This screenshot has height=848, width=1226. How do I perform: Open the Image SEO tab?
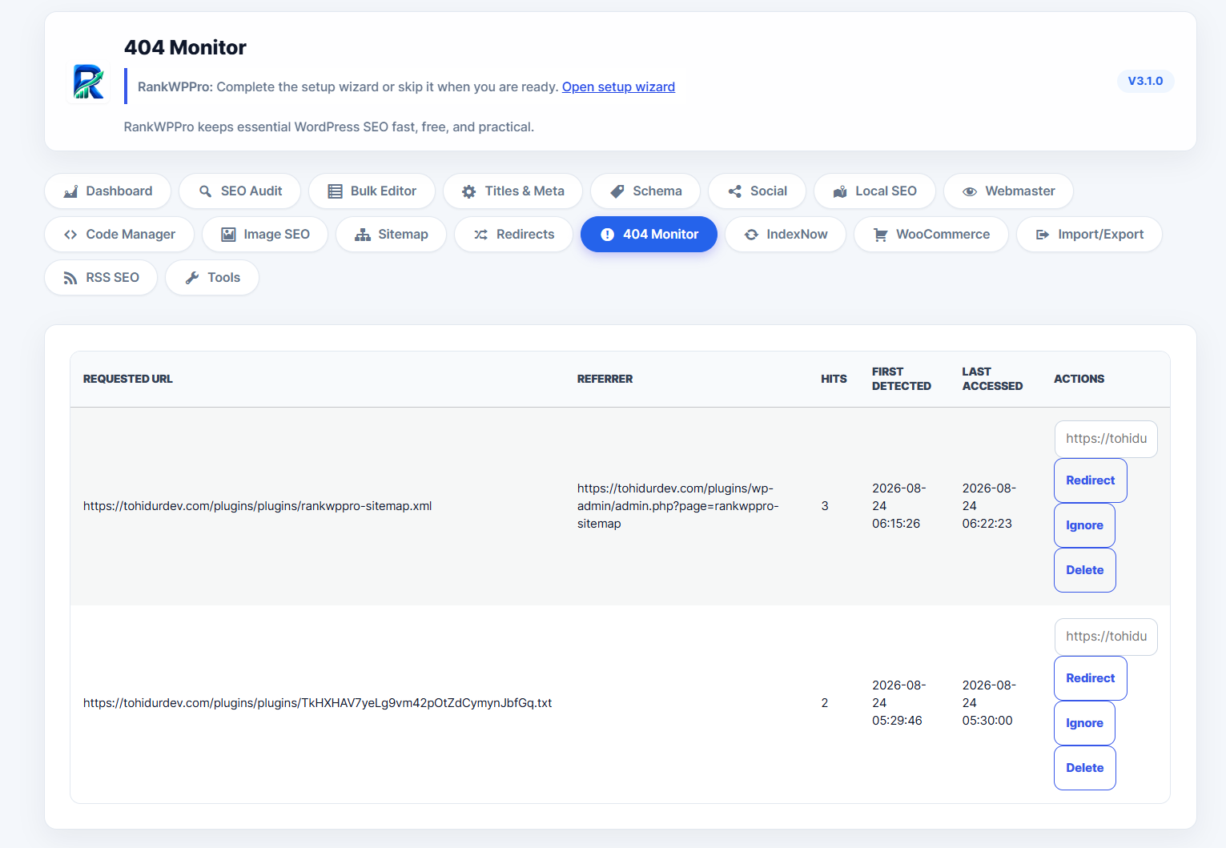tap(265, 235)
